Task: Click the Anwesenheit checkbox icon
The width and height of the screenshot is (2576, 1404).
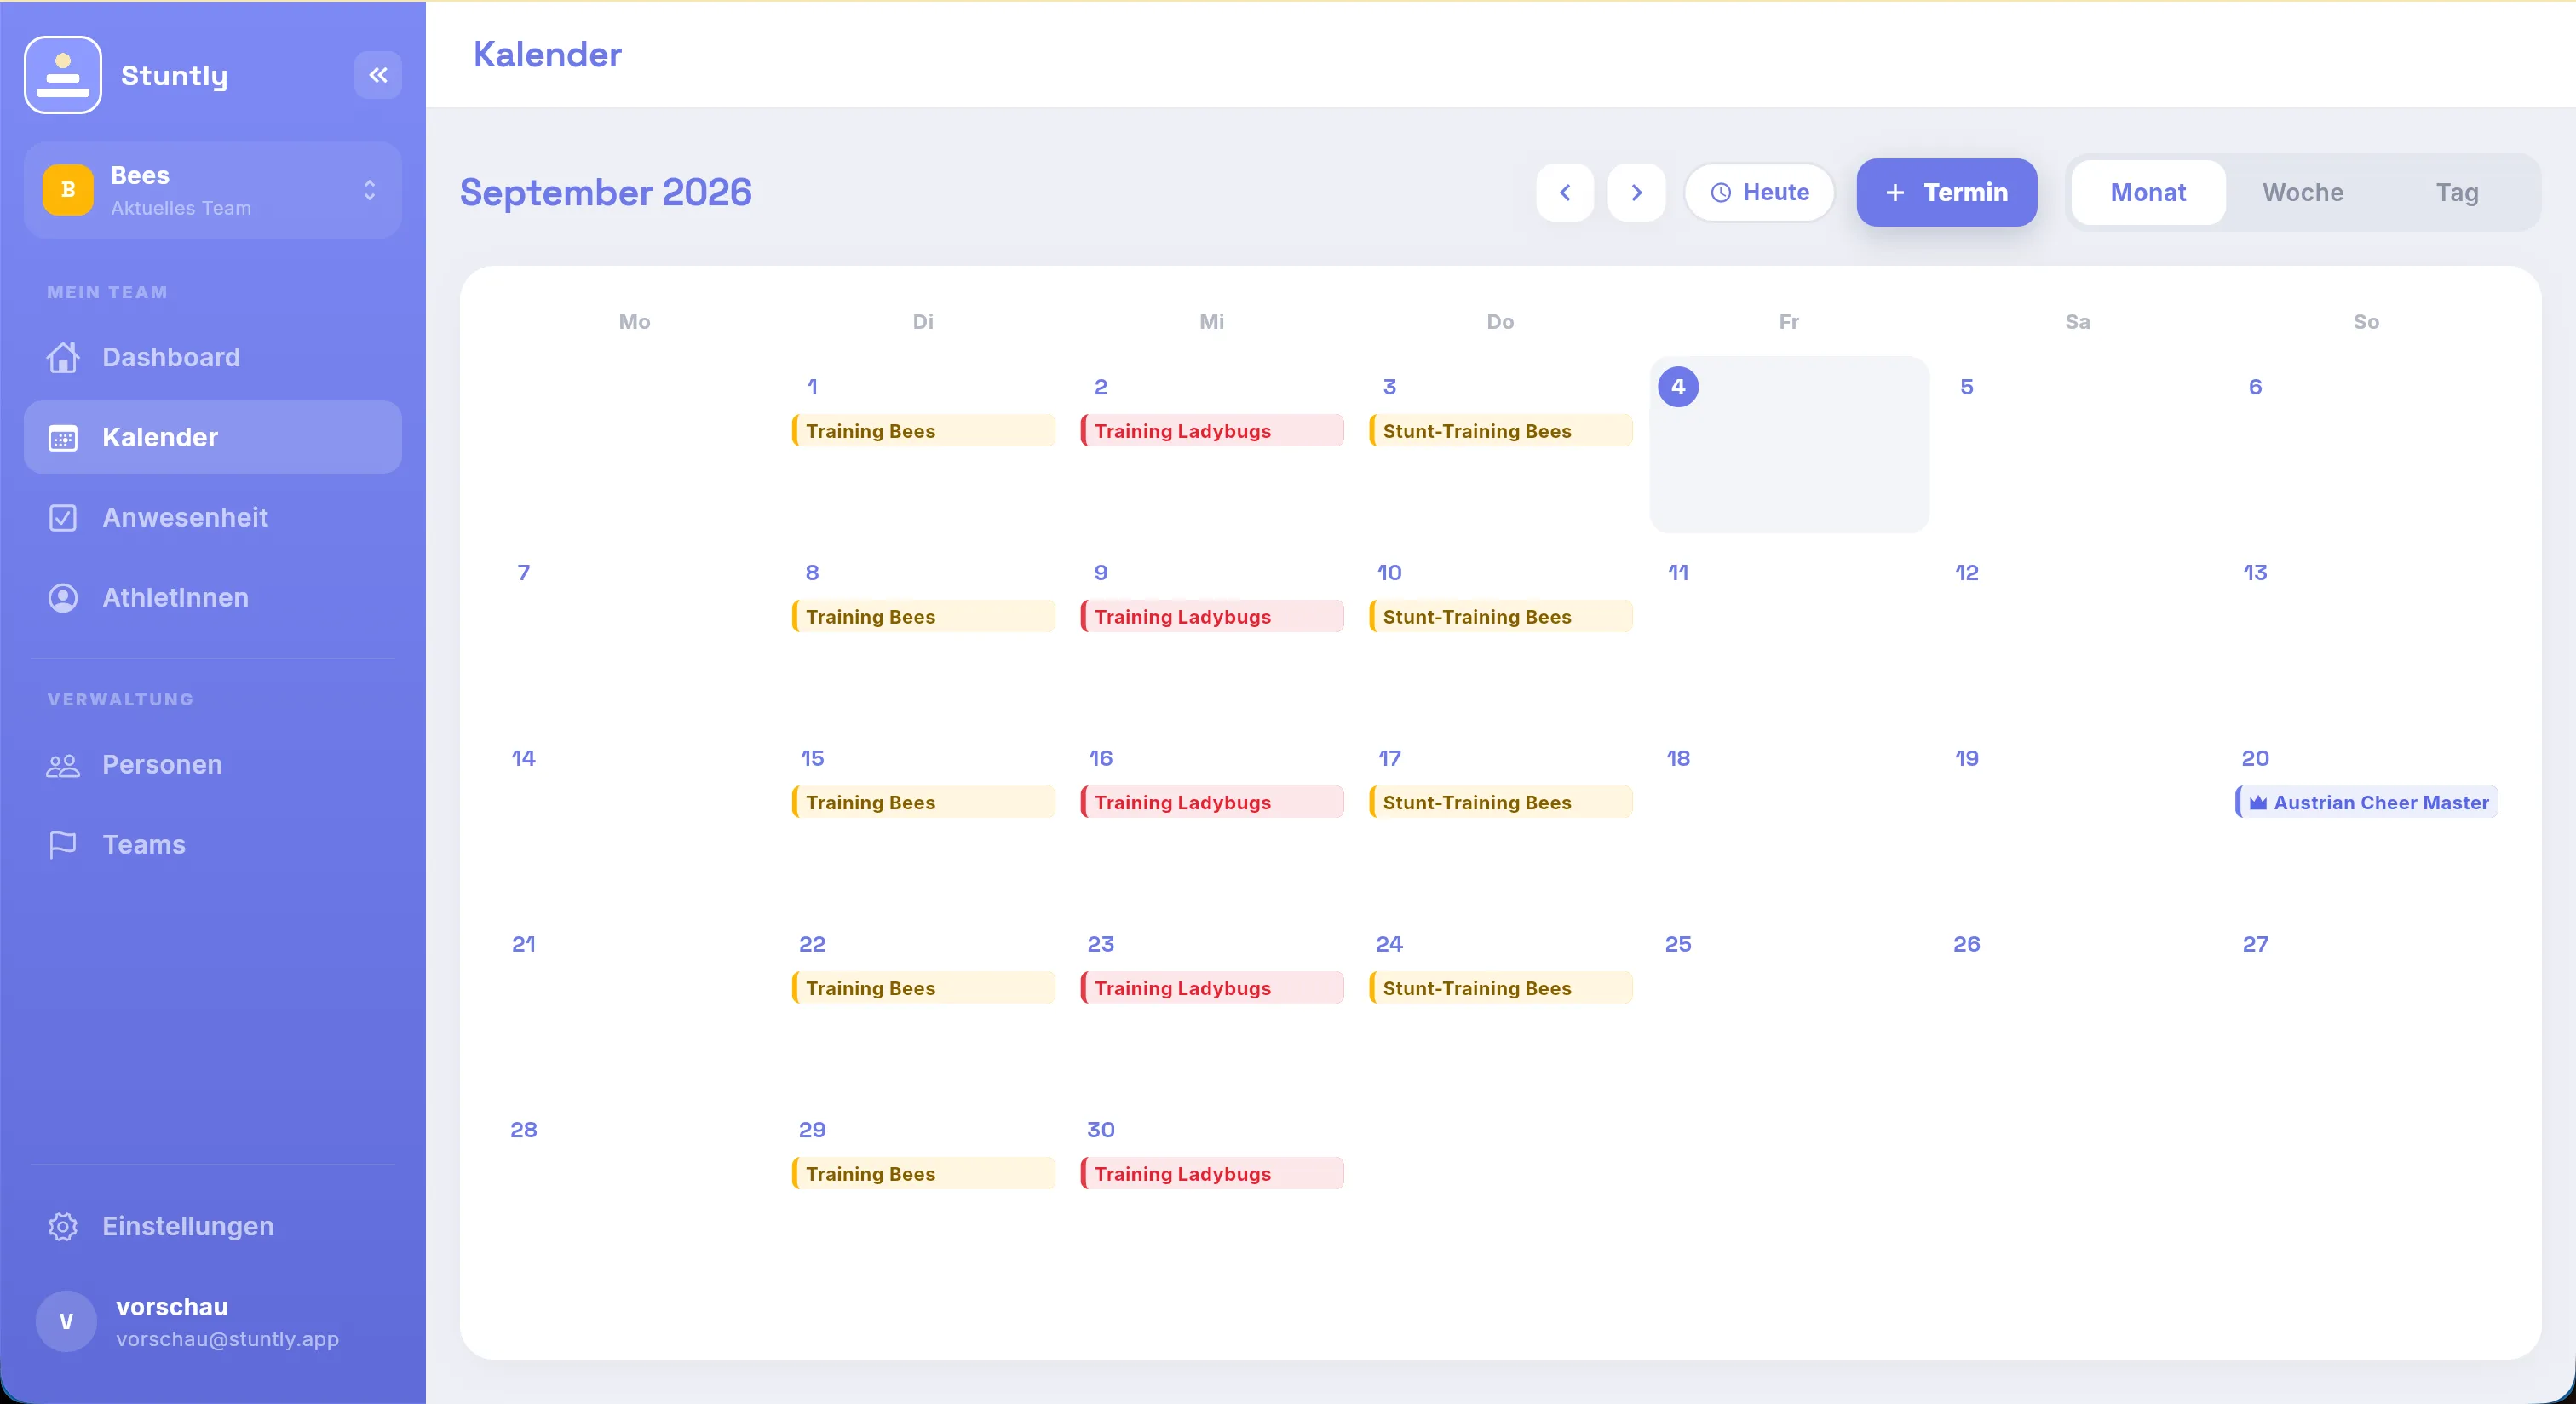Action: click(x=63, y=518)
